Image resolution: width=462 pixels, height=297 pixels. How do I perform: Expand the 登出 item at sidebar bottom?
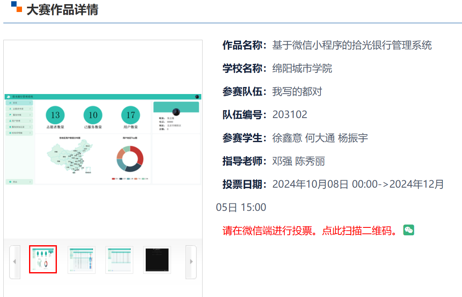[x=19, y=182]
